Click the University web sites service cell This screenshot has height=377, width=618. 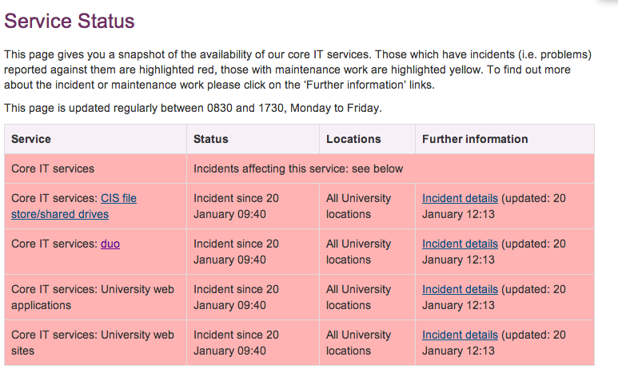pos(93,343)
